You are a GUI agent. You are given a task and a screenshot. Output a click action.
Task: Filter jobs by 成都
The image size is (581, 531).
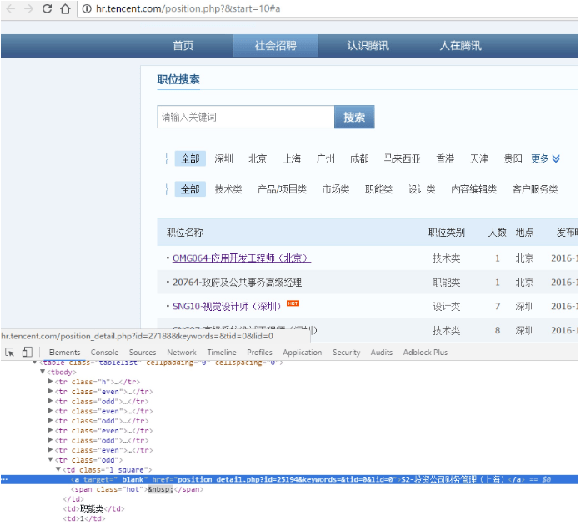tap(359, 158)
